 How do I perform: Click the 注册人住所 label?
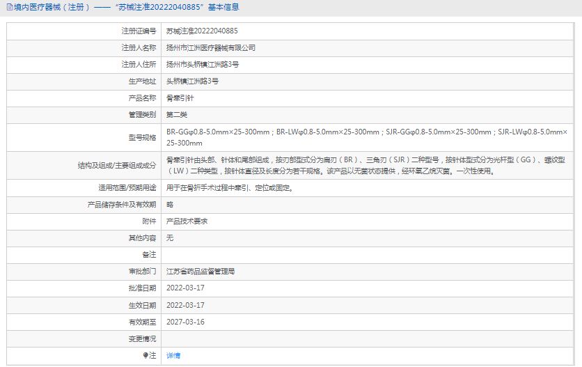[x=139, y=65]
